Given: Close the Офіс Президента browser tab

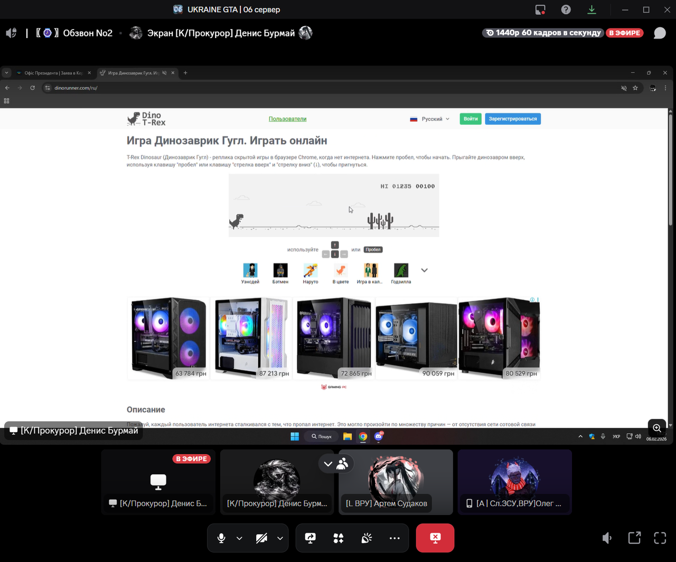Looking at the screenshot, I should tap(89, 73).
